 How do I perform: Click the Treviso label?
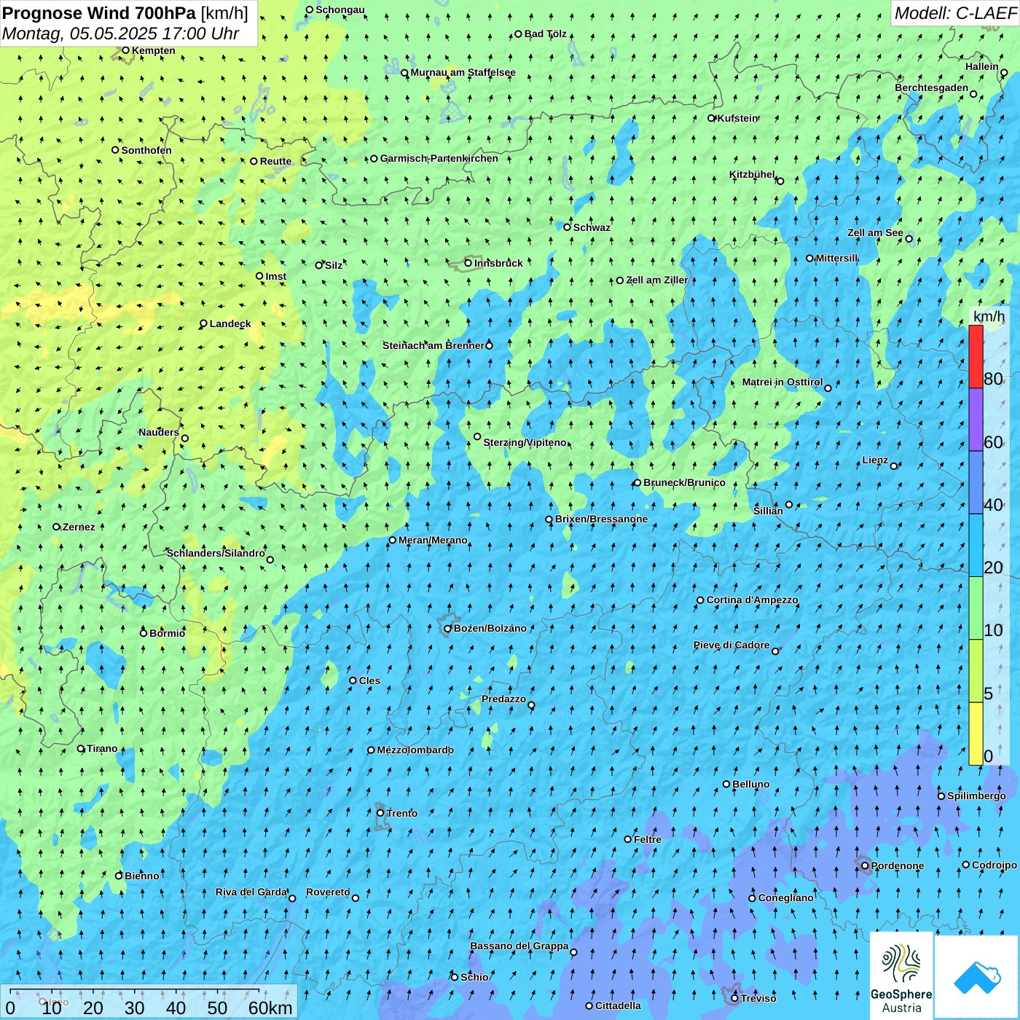[758, 998]
